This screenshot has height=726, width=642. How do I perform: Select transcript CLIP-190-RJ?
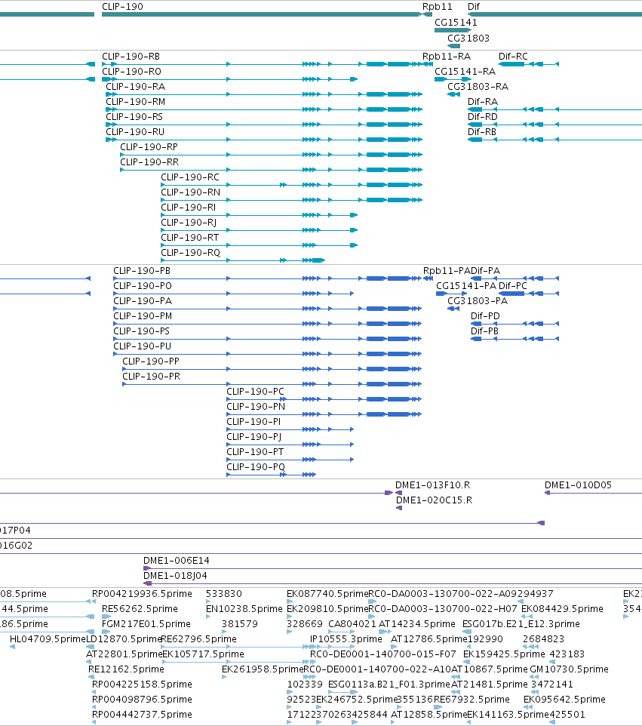[189, 222]
